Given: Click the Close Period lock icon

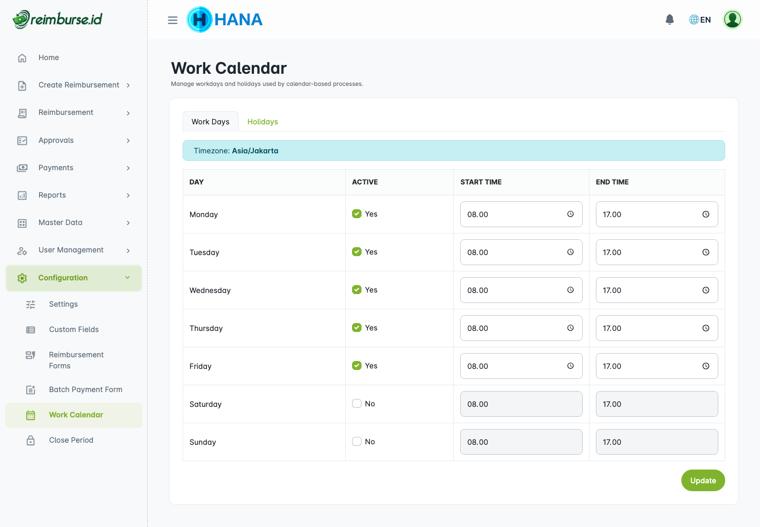Looking at the screenshot, I should click(x=31, y=441).
